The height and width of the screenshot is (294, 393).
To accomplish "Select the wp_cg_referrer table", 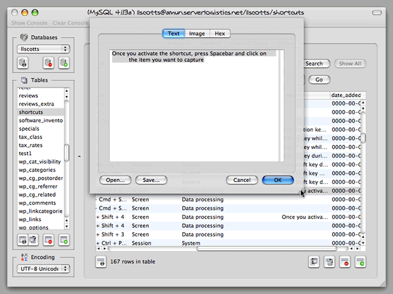I will tap(41, 187).
